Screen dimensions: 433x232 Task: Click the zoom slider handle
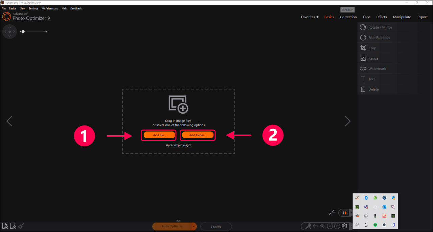point(23,31)
